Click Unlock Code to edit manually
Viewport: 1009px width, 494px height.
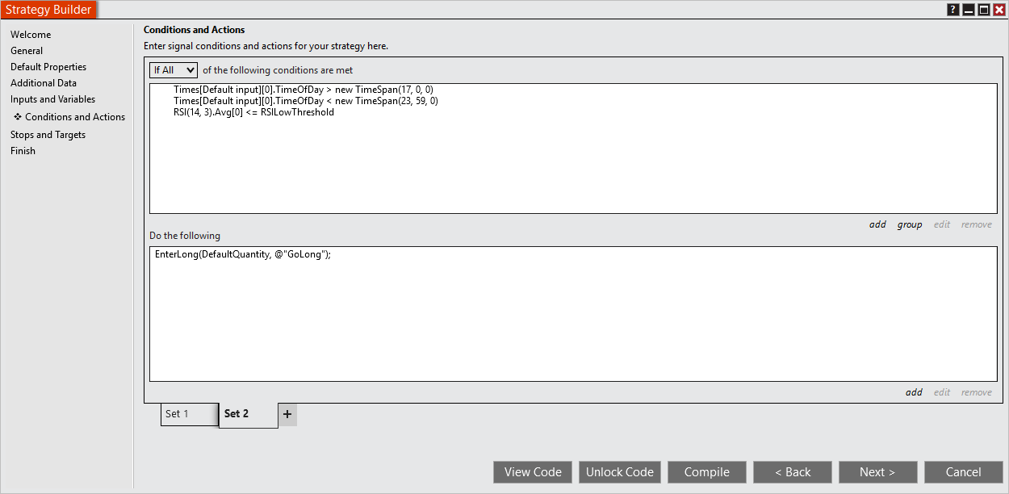[x=619, y=471]
